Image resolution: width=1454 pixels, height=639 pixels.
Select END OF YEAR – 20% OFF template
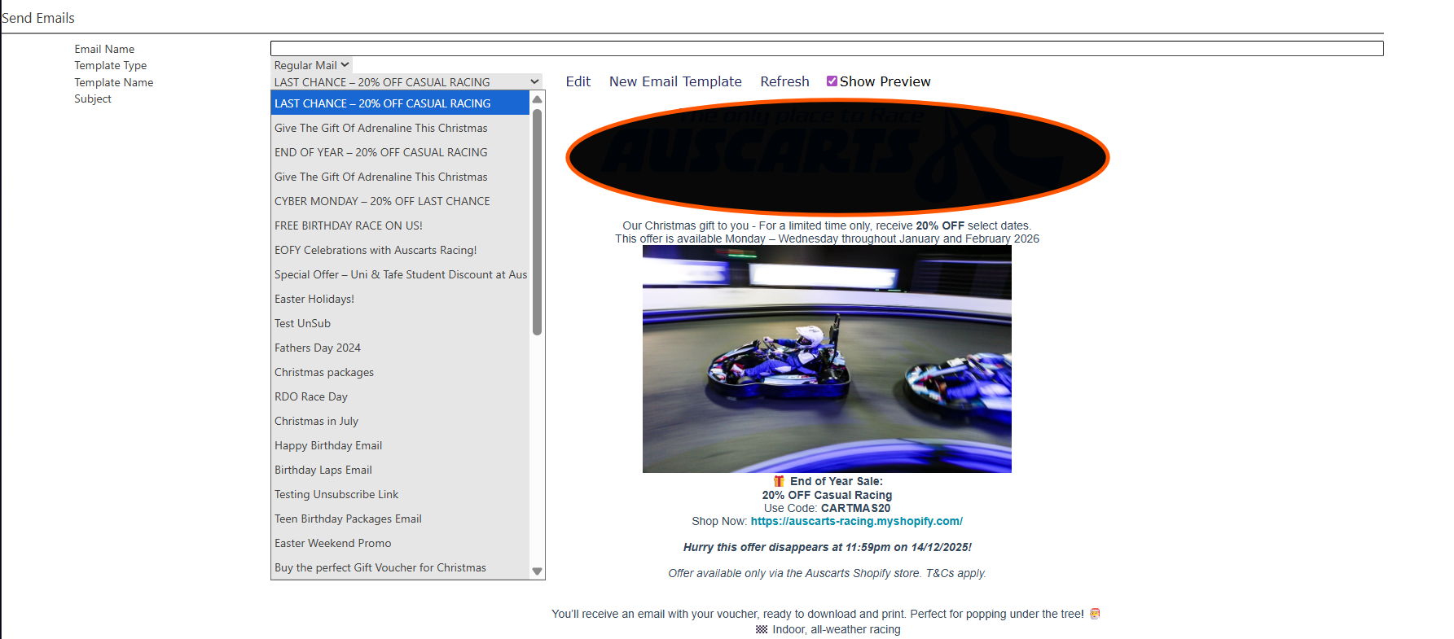click(x=380, y=152)
